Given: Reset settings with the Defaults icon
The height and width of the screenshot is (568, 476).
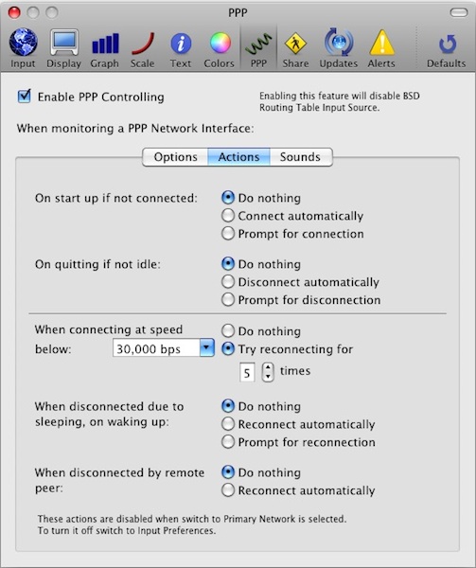Looking at the screenshot, I should point(448,44).
